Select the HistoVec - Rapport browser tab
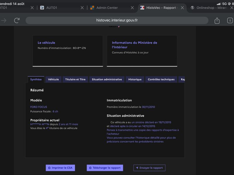234x175 pixels. coord(161,8)
